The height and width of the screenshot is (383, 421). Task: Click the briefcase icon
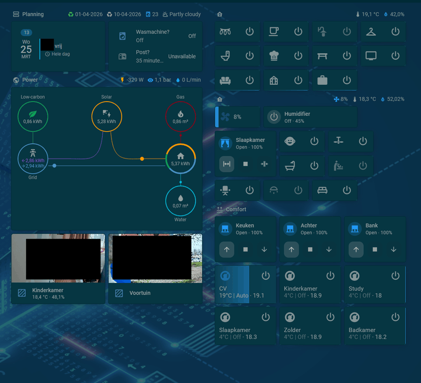(x=322, y=80)
